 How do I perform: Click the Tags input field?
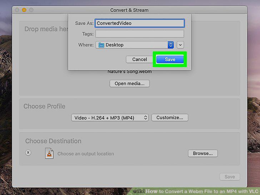click(139, 34)
